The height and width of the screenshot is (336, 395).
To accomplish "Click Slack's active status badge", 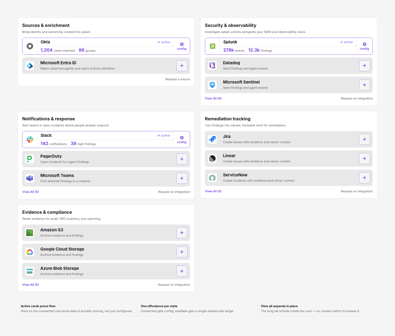I will pyautogui.click(x=164, y=135).
